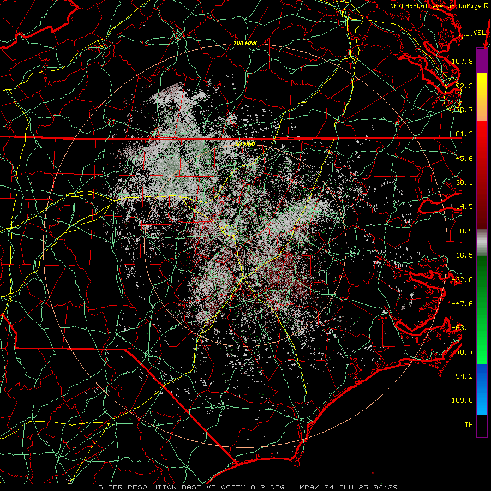
Task: Click the 92.3 velocity scale value
Action: 464,86
